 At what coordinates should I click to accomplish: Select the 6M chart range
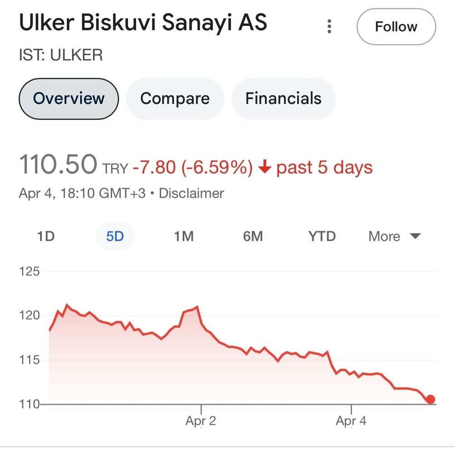[x=253, y=236]
